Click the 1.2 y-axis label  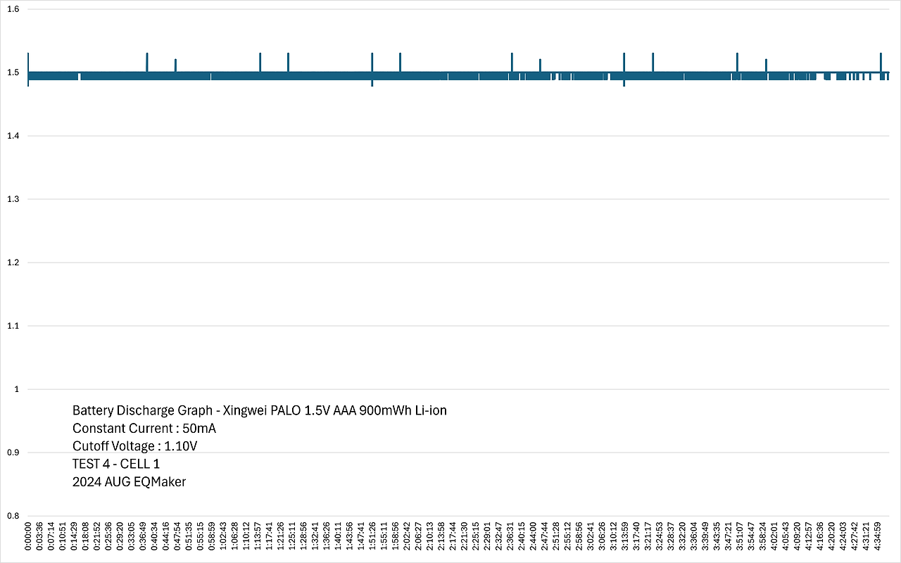[x=13, y=262]
